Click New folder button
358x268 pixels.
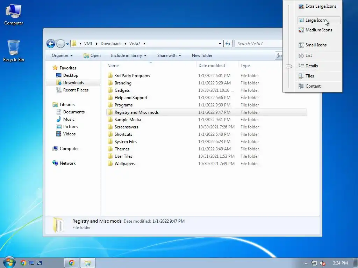coord(202,55)
